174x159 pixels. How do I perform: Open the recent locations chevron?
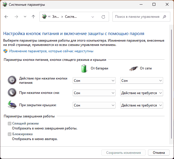click(25, 17)
